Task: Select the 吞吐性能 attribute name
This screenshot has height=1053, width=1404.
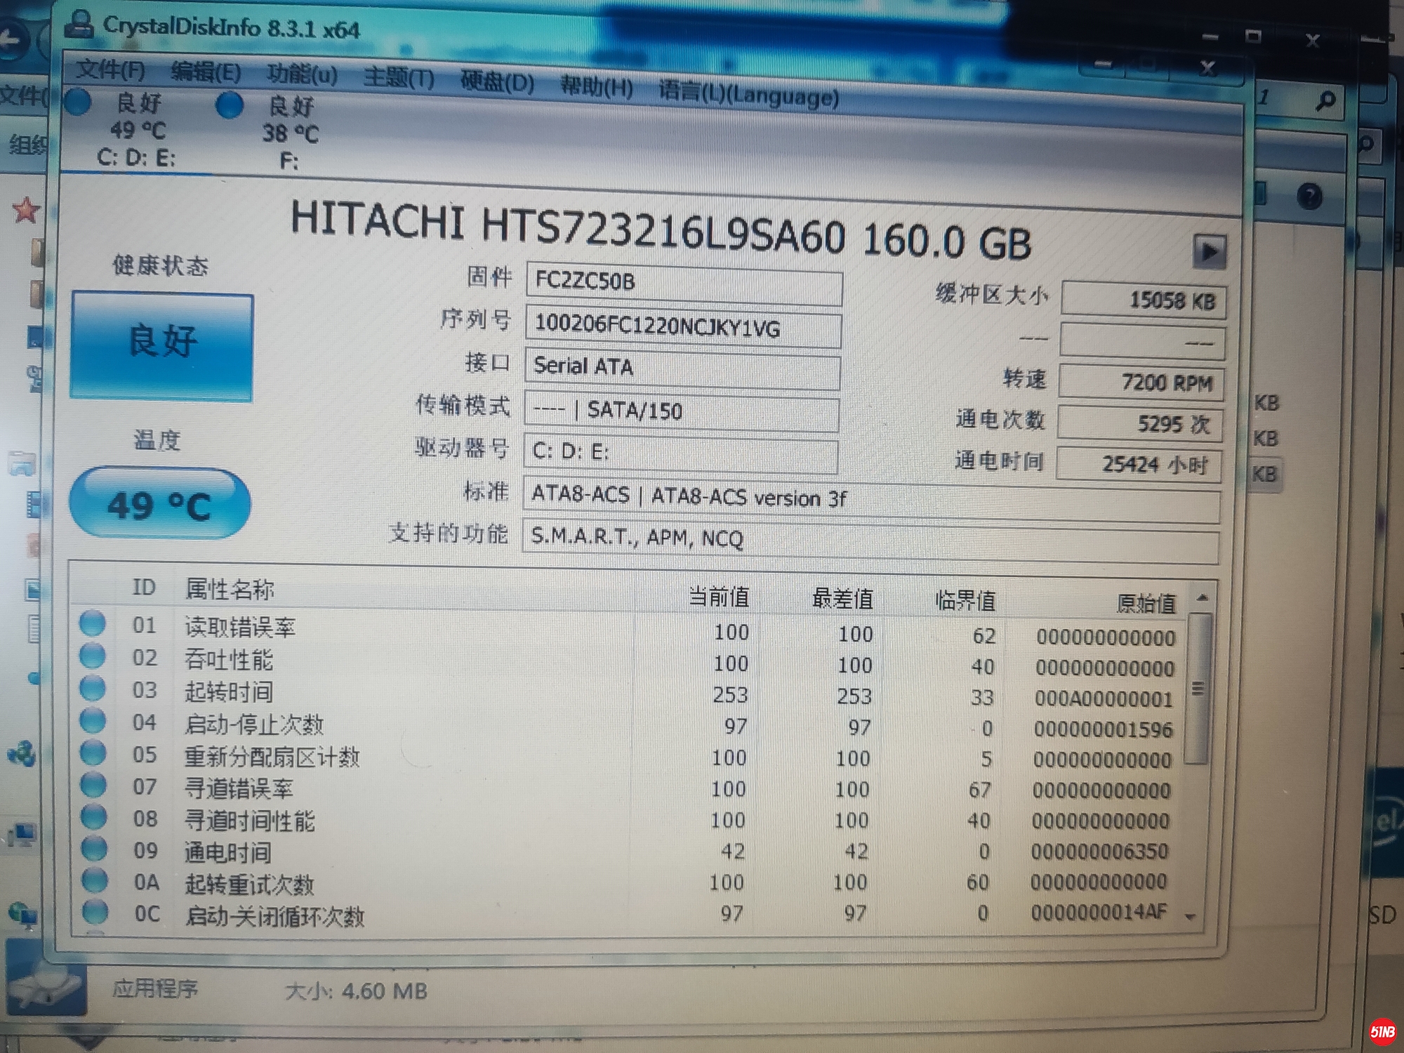Action: [x=229, y=659]
